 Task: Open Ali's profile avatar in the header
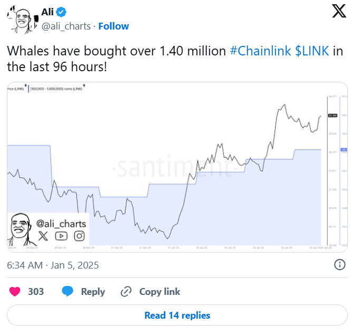pos(21,20)
